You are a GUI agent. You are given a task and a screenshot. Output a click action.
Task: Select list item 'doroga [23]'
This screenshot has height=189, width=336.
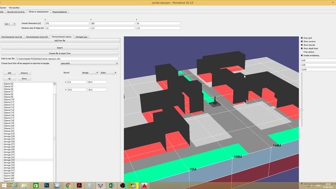coord(9,133)
